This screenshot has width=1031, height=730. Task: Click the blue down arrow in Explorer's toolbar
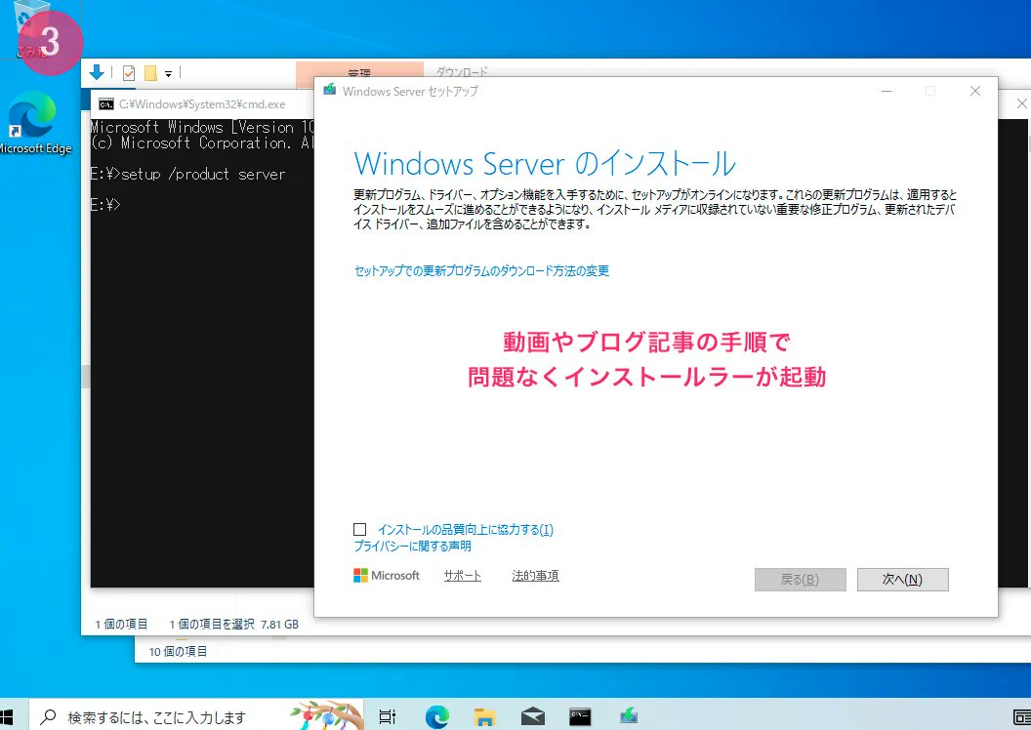click(97, 72)
